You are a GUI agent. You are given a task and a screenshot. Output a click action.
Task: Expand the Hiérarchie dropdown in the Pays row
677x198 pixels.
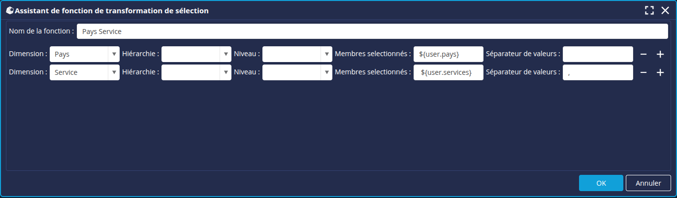[x=226, y=54]
